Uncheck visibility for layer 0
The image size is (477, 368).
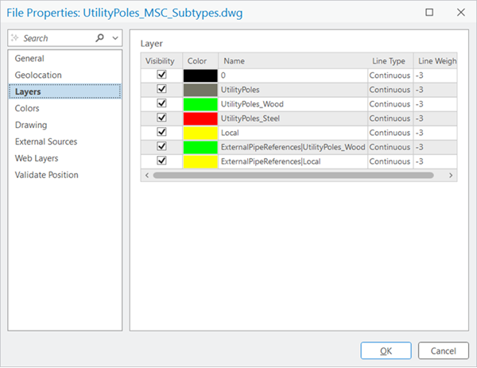click(x=162, y=76)
